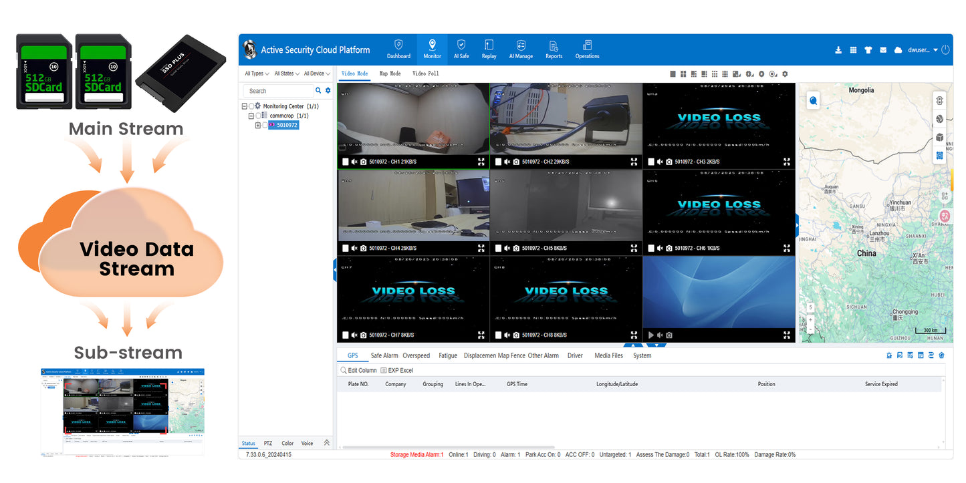Open the Safe Alarm tab
This screenshot has height=483, width=966.
pos(384,355)
